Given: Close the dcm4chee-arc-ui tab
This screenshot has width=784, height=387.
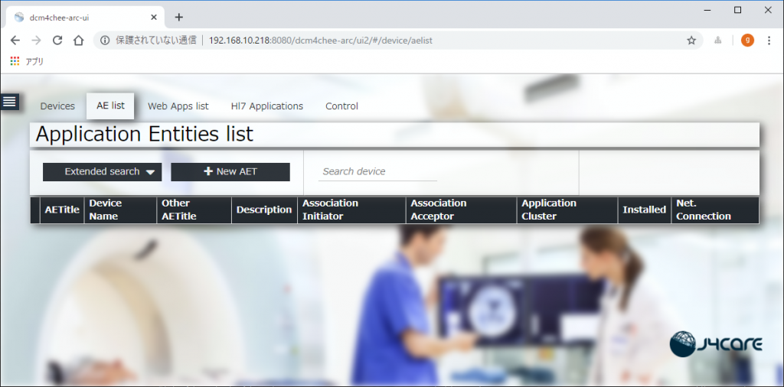Looking at the screenshot, I should (154, 18).
